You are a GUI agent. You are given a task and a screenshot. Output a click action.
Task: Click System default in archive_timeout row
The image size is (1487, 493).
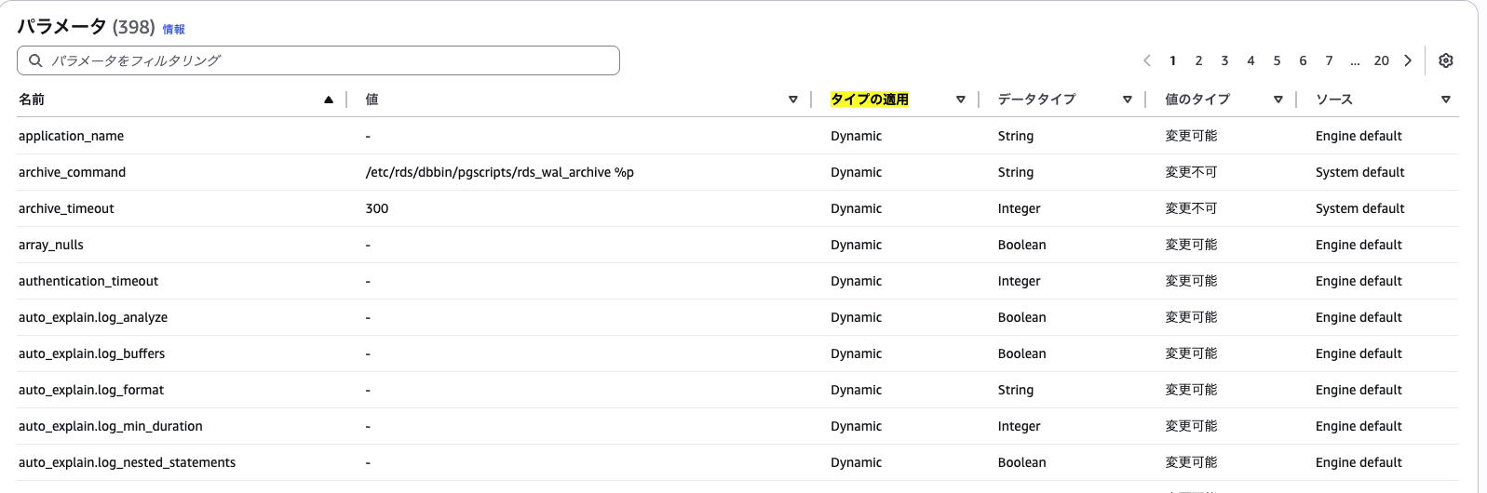(1360, 208)
